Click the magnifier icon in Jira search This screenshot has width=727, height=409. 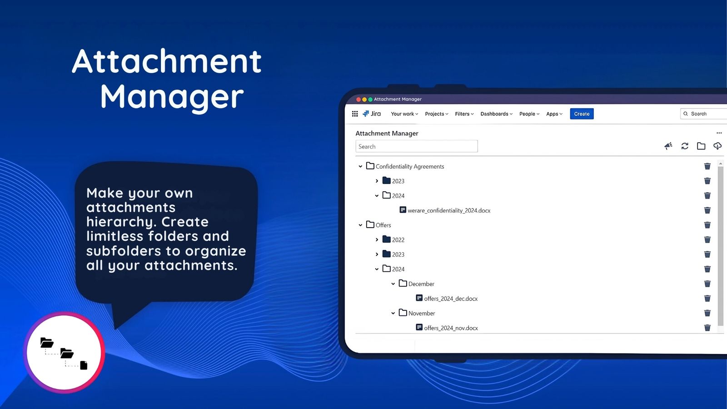click(x=686, y=114)
